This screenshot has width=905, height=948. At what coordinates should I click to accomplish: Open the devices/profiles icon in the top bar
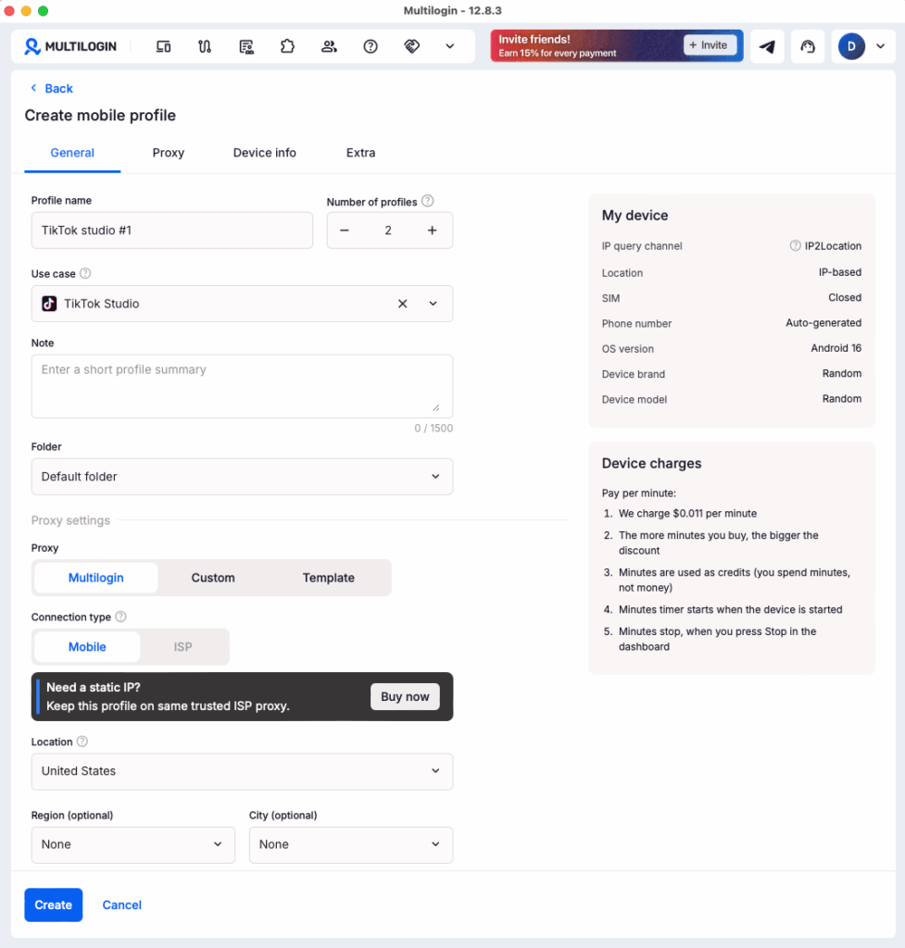[x=163, y=46]
